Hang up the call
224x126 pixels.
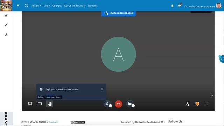point(118,104)
